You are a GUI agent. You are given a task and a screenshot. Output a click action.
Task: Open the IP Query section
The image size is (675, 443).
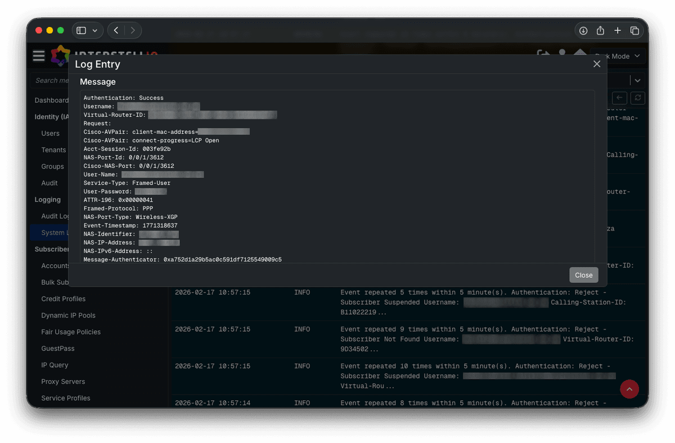[x=55, y=365]
